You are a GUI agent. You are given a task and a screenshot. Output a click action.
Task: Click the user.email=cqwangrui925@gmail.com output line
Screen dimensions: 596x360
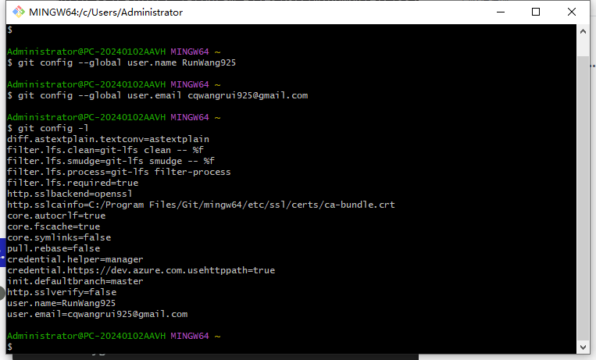tap(97, 314)
